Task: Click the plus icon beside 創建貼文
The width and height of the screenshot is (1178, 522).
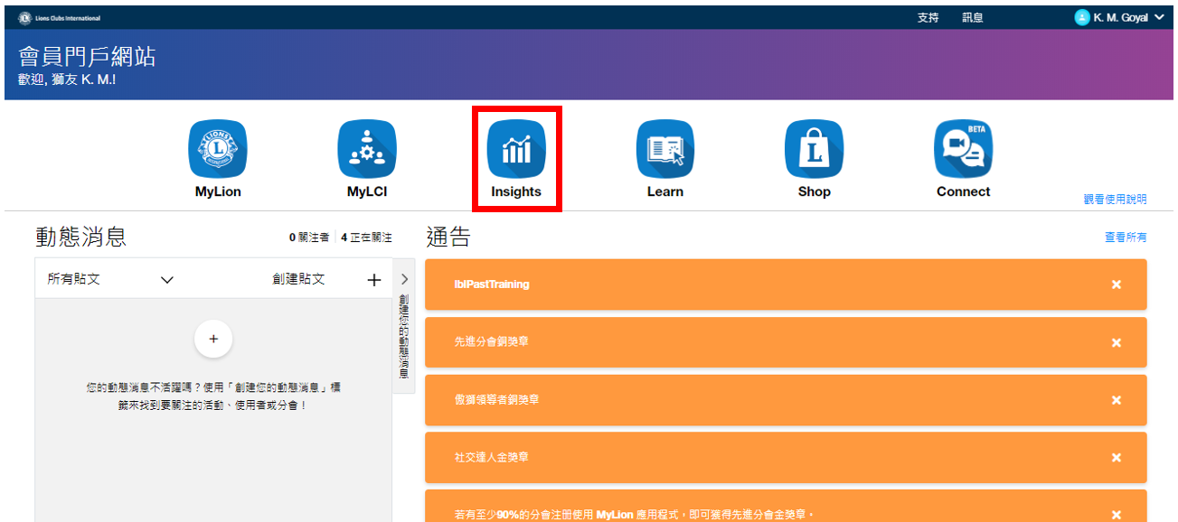Action: 374,280
